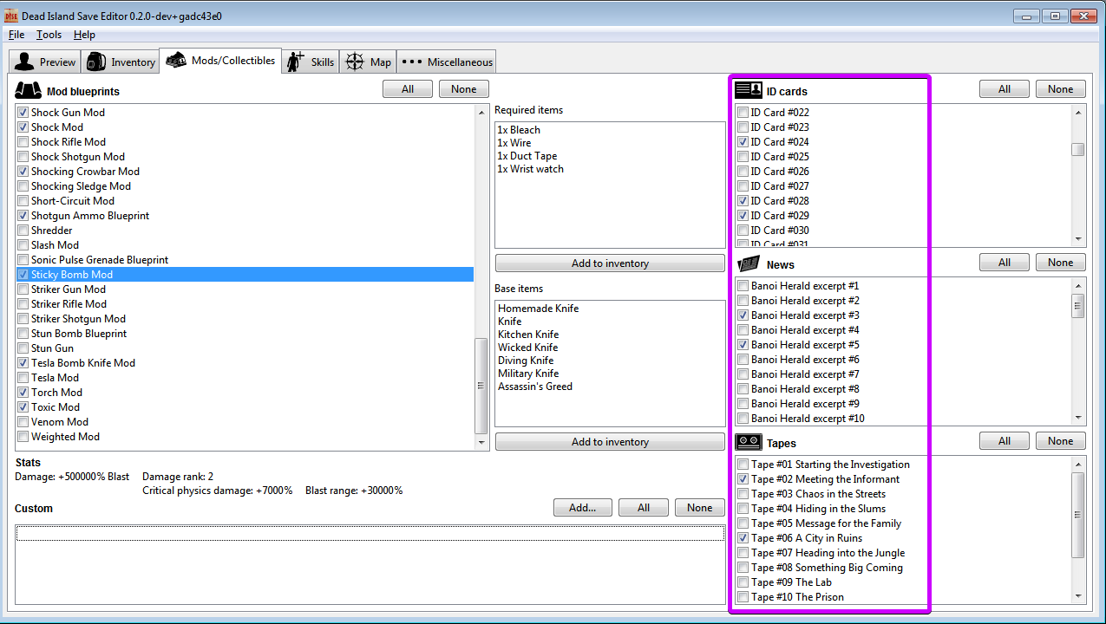
Task: Select Venom Mod row
Action: [x=245, y=422]
